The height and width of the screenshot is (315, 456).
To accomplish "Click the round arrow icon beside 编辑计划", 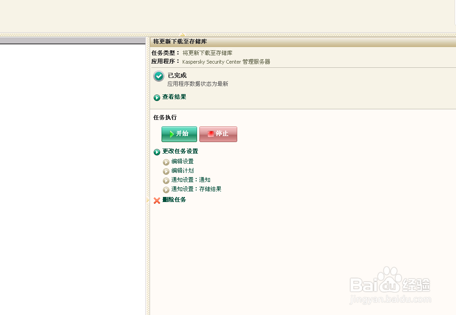I will [x=166, y=172].
